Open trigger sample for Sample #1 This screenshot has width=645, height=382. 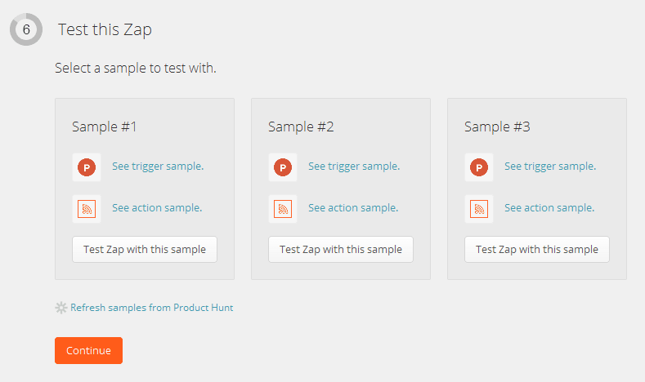[158, 167]
